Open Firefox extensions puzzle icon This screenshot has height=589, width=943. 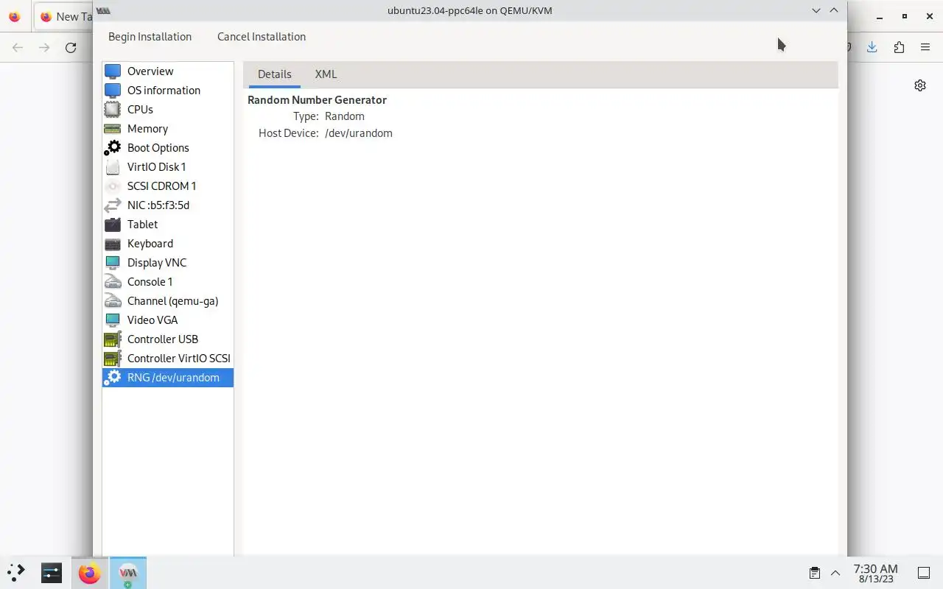pos(899,47)
